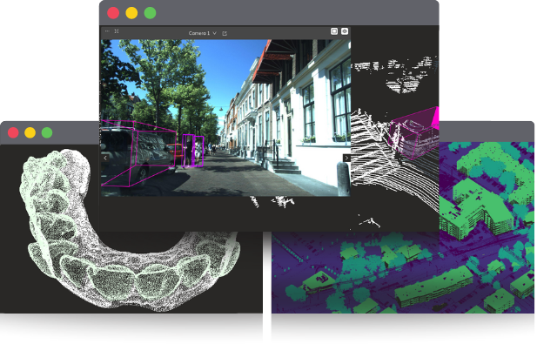
Task: Minimize the teeth scan window with yellow button
Action: click(30, 132)
